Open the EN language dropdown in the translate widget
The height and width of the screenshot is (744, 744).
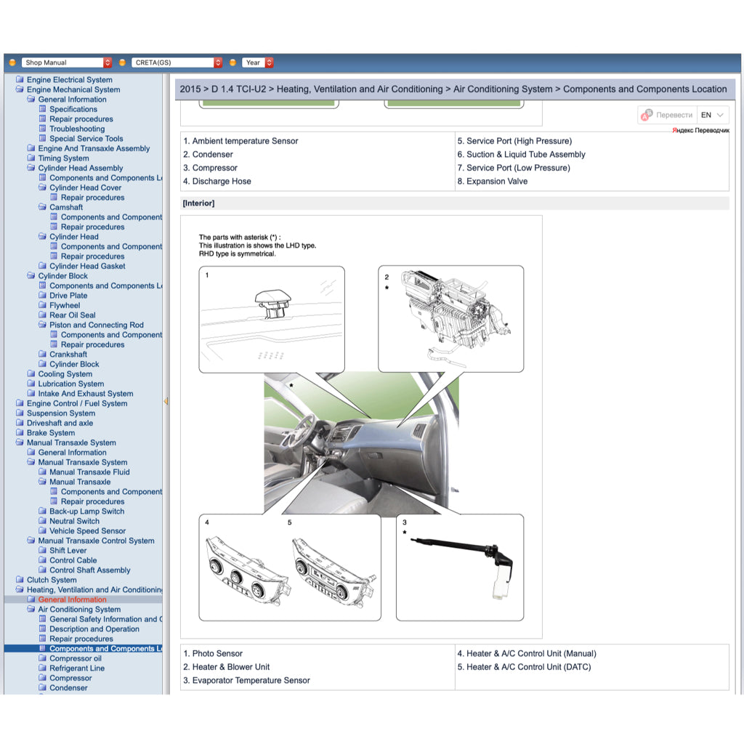(710, 115)
